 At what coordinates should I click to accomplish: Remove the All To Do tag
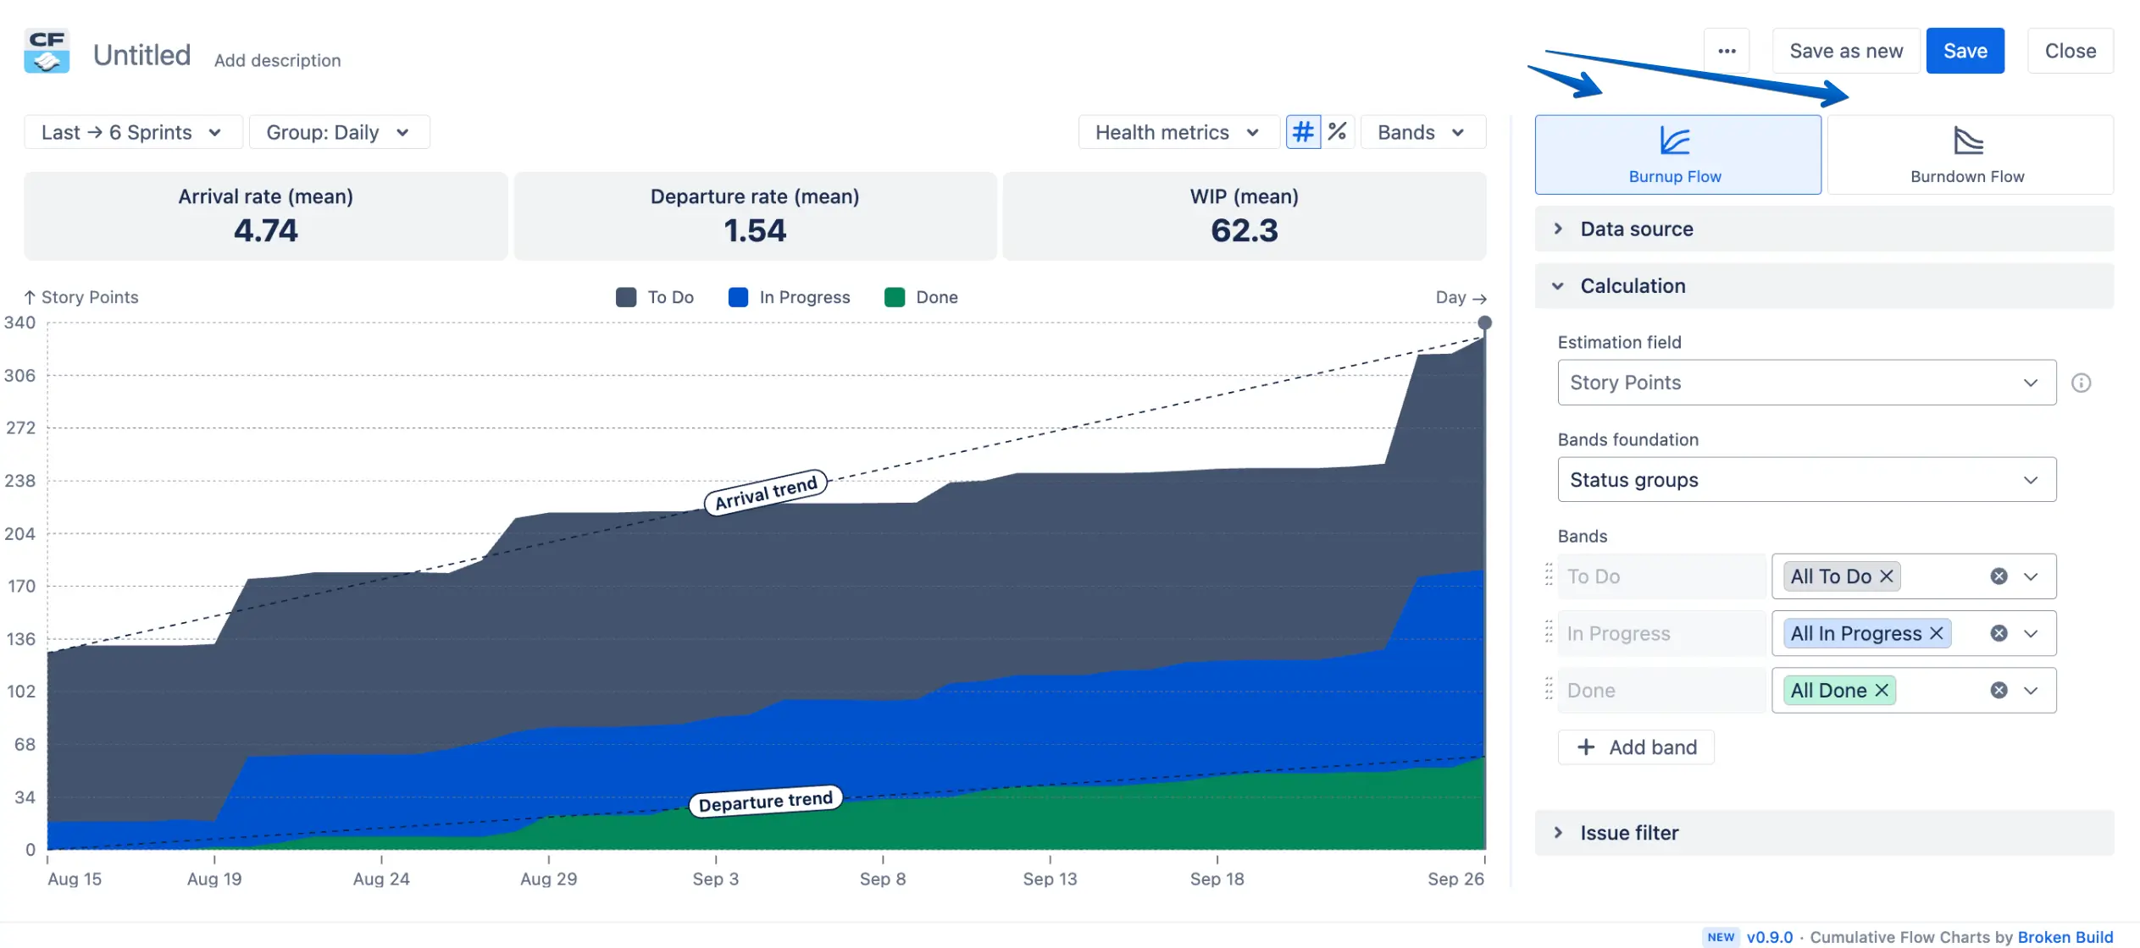[1887, 576]
